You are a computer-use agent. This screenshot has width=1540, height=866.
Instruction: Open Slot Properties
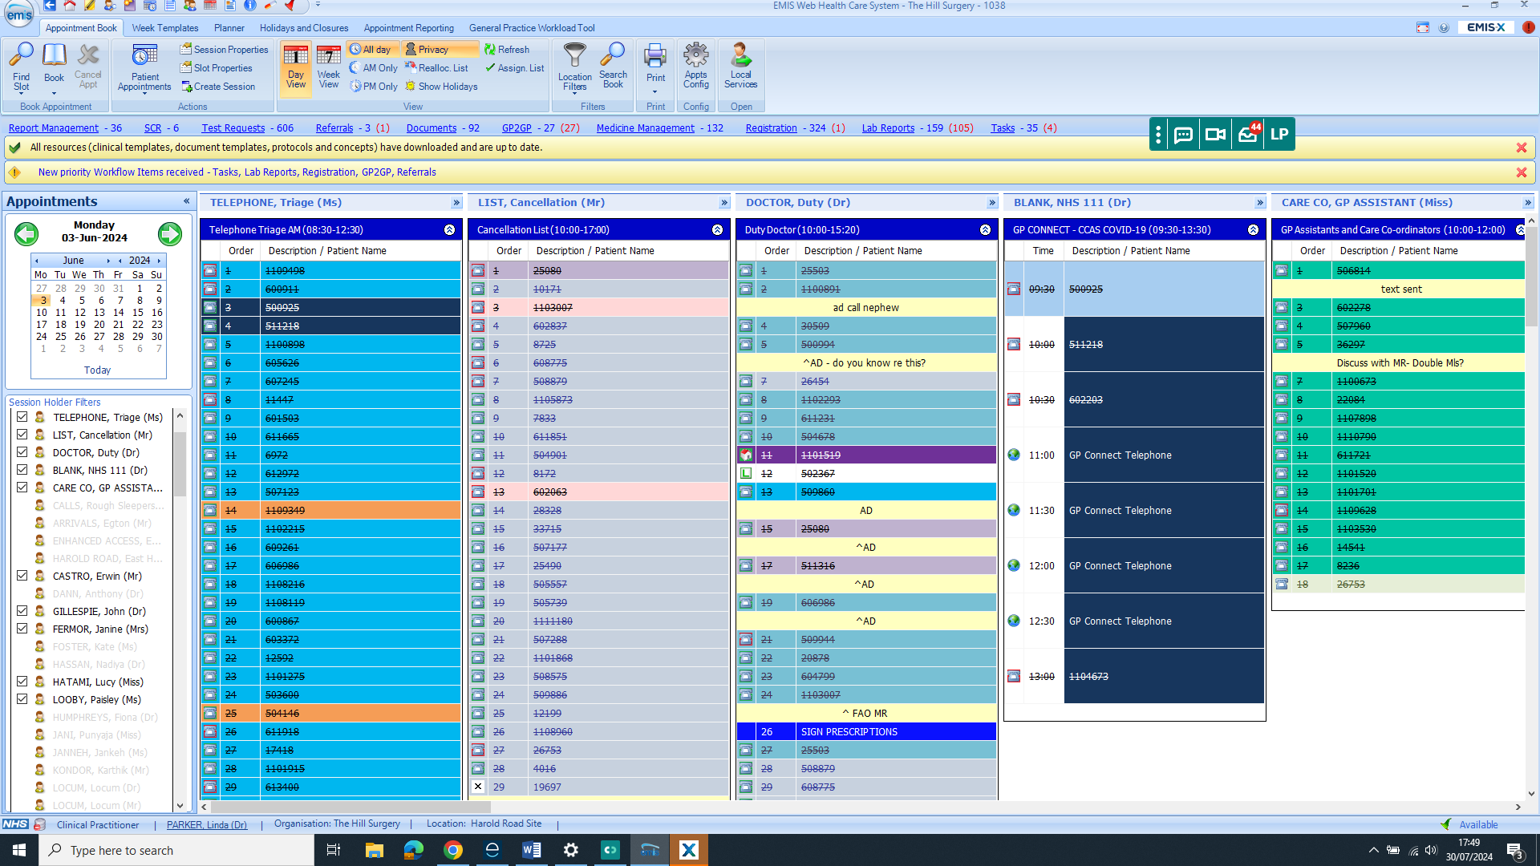click(x=217, y=68)
